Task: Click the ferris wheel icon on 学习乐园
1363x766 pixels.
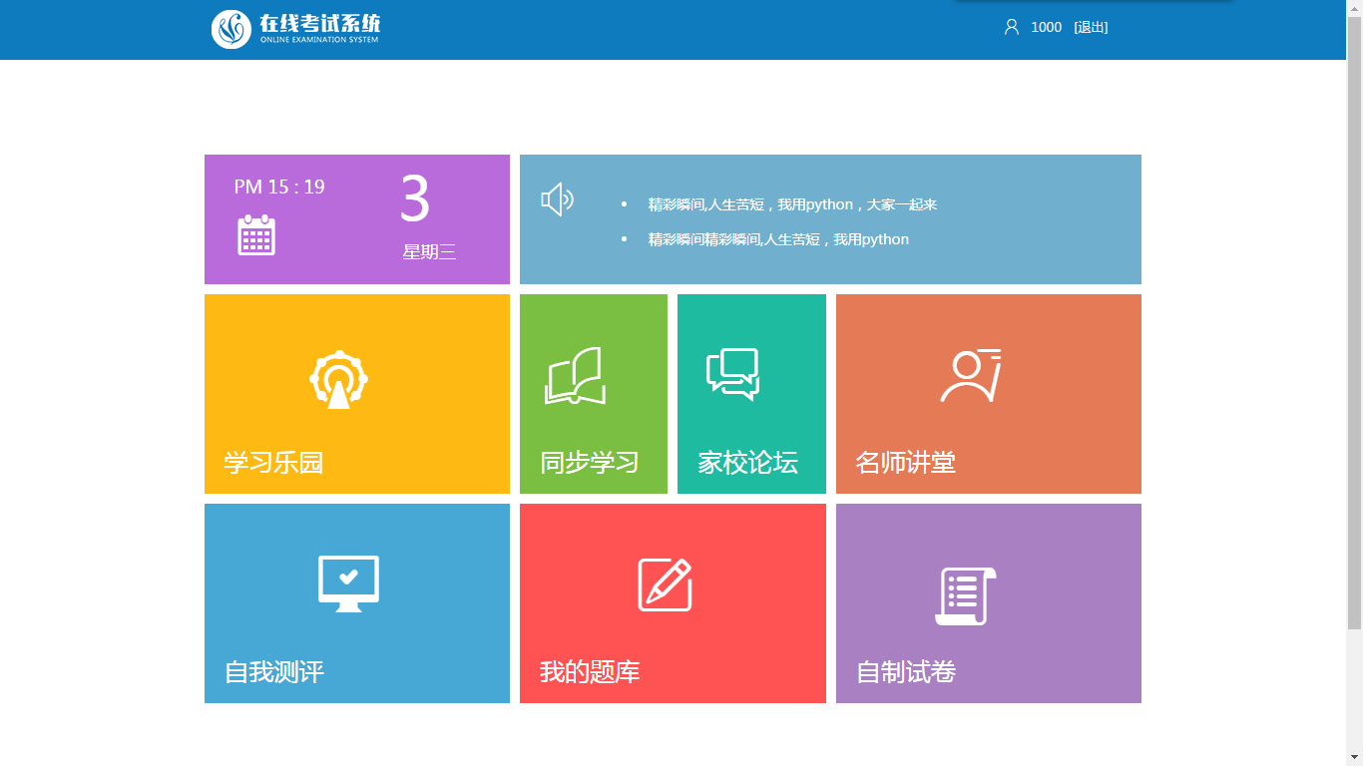Action: coord(338,380)
